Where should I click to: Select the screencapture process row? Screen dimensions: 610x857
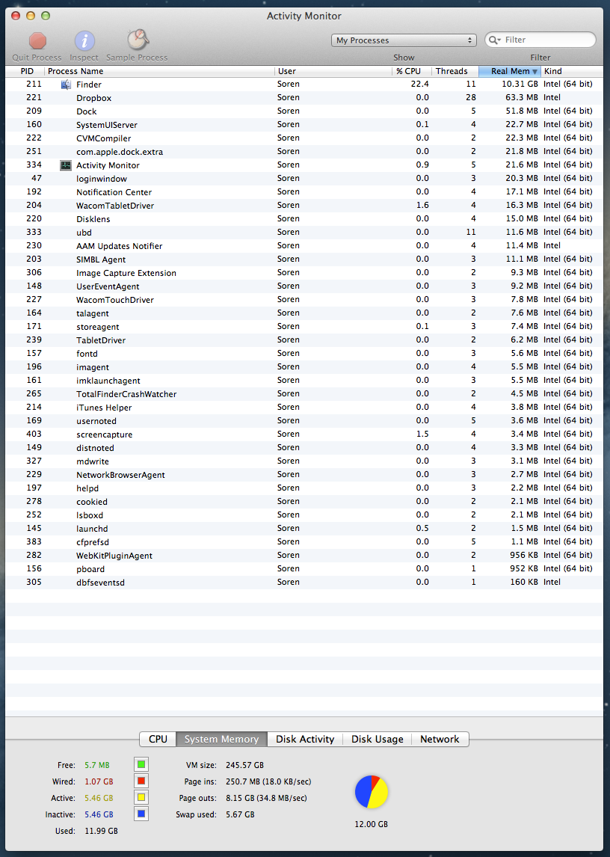pyautogui.click(x=304, y=434)
